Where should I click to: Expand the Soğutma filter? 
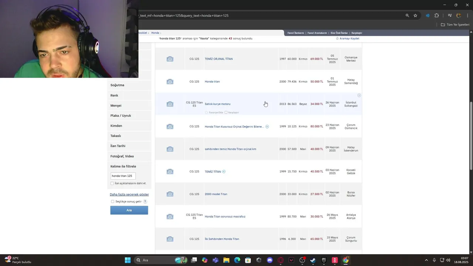pyautogui.click(x=129, y=85)
